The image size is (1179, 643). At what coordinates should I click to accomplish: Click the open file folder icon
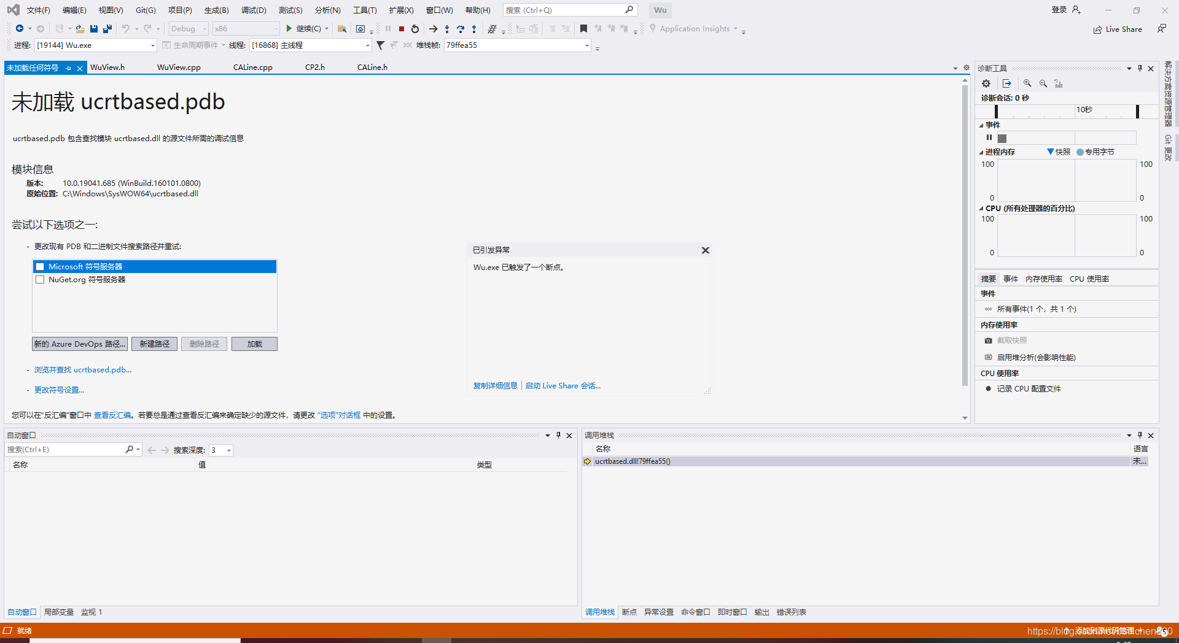pos(80,29)
